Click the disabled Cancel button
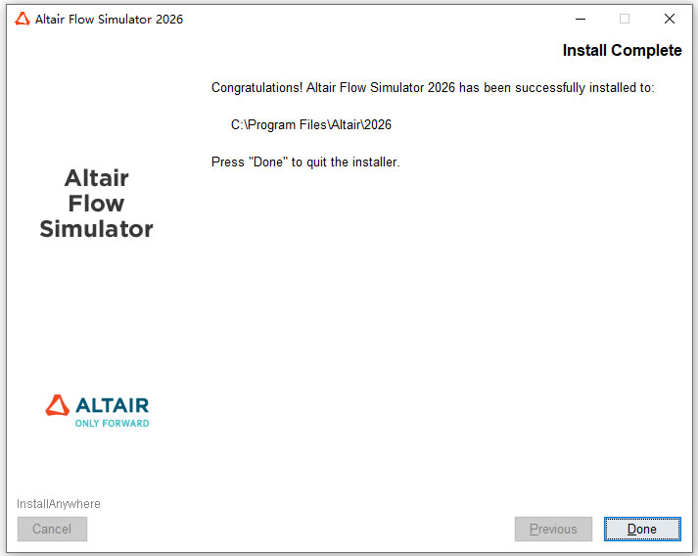The height and width of the screenshot is (556, 698). click(x=52, y=529)
